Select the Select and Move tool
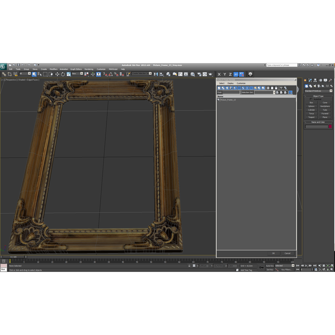 (x=58, y=74)
